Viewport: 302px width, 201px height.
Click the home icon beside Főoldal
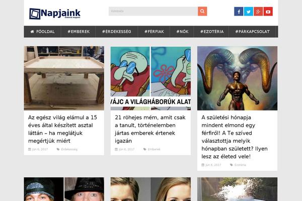32,32
